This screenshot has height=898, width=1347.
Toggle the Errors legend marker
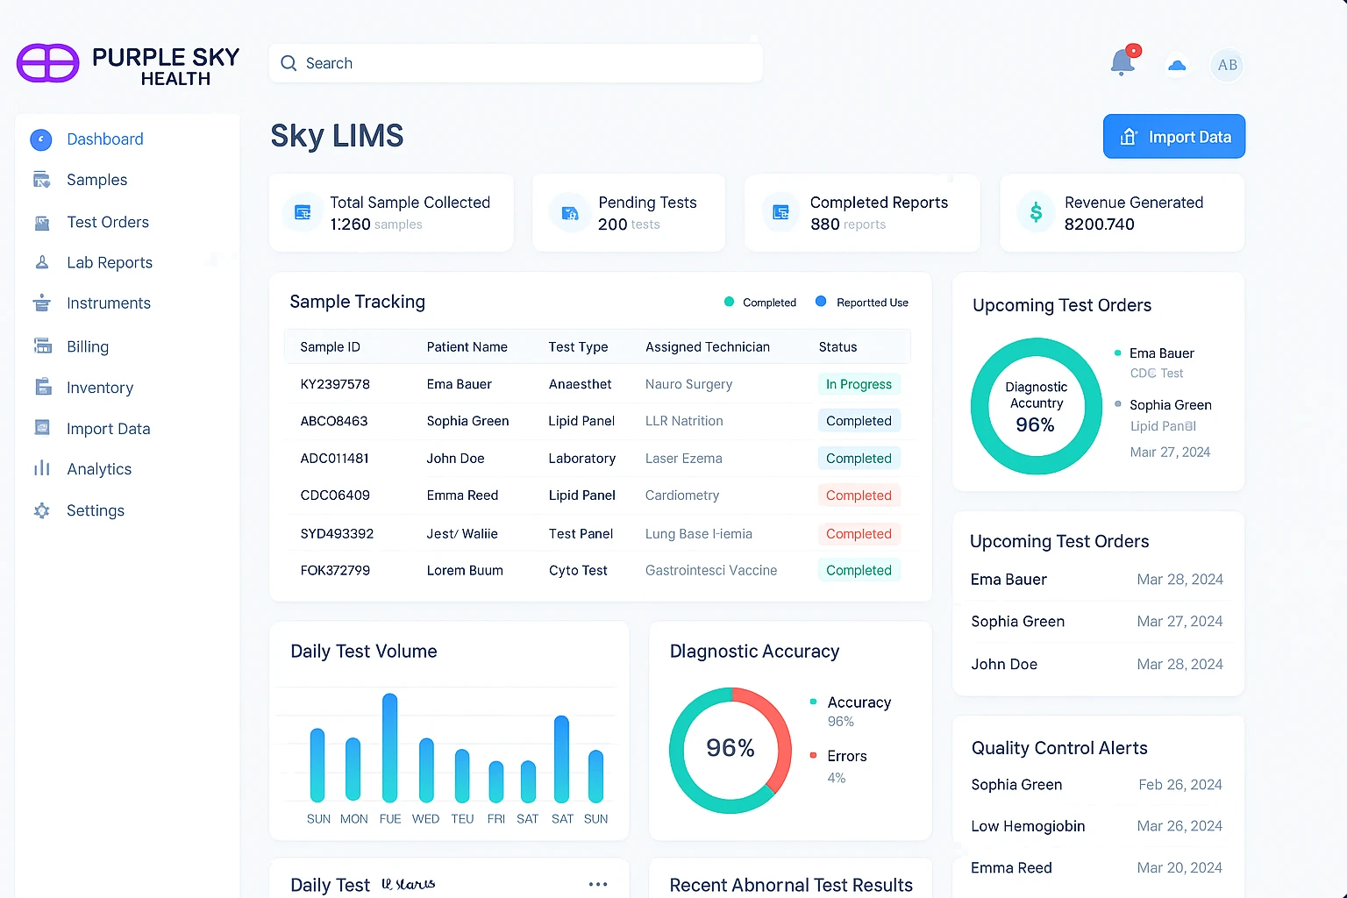pos(813,755)
